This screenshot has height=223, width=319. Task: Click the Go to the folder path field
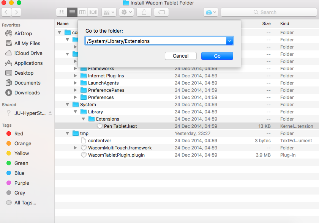[x=156, y=41]
